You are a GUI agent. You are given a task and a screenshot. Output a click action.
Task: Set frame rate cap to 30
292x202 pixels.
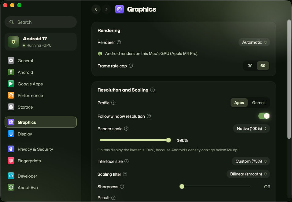250,66
